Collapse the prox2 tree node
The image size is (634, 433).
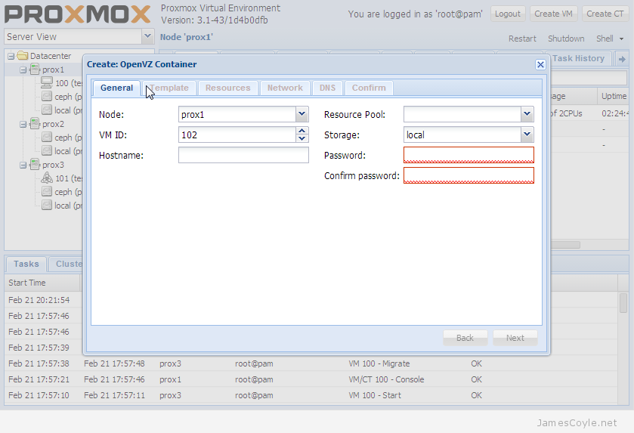click(23, 124)
